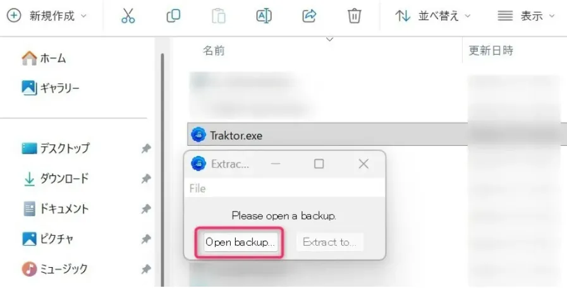Click the Extract to... button
567x288 pixels.
330,242
